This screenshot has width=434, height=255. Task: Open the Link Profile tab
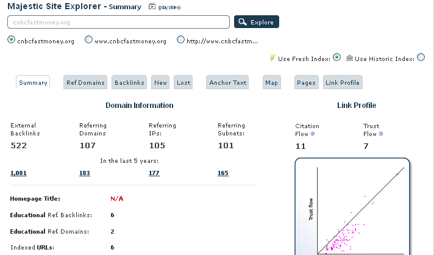[343, 82]
